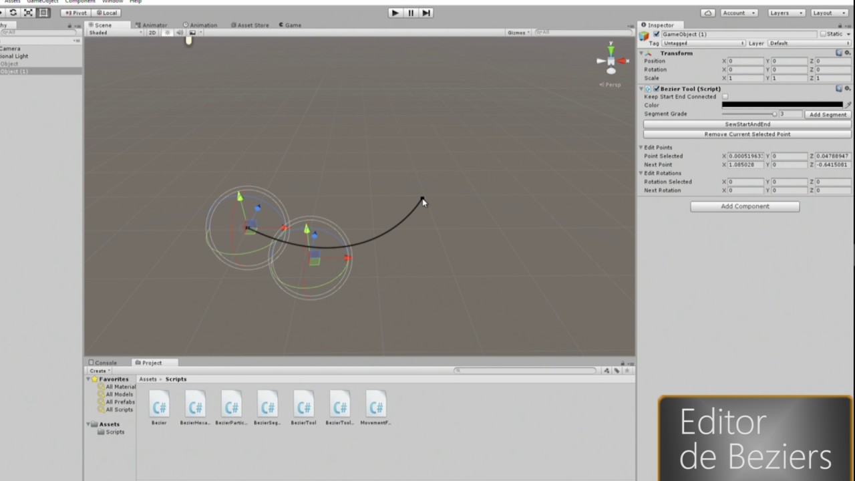Check Keep Start End Connected
855x481 pixels.
(x=725, y=97)
